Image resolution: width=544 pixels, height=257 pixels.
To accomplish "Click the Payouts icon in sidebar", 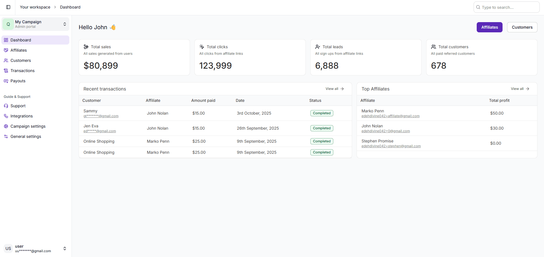I will coord(6,81).
